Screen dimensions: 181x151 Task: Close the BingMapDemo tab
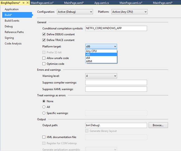[28, 3]
